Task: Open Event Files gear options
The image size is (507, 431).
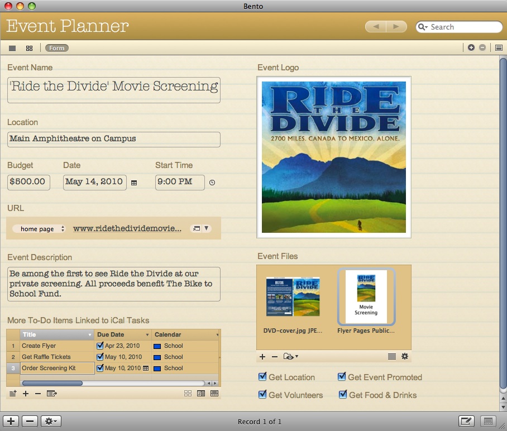Action: (404, 356)
